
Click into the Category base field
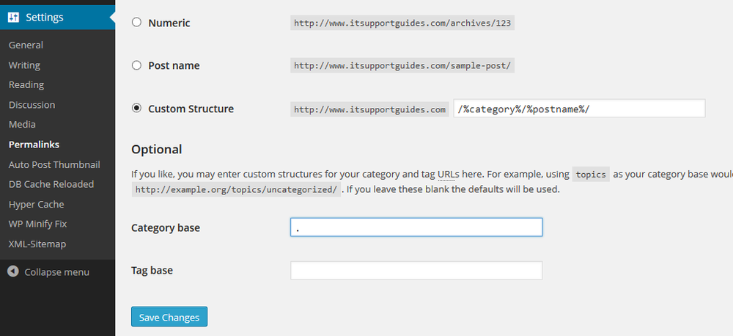pyautogui.click(x=416, y=227)
